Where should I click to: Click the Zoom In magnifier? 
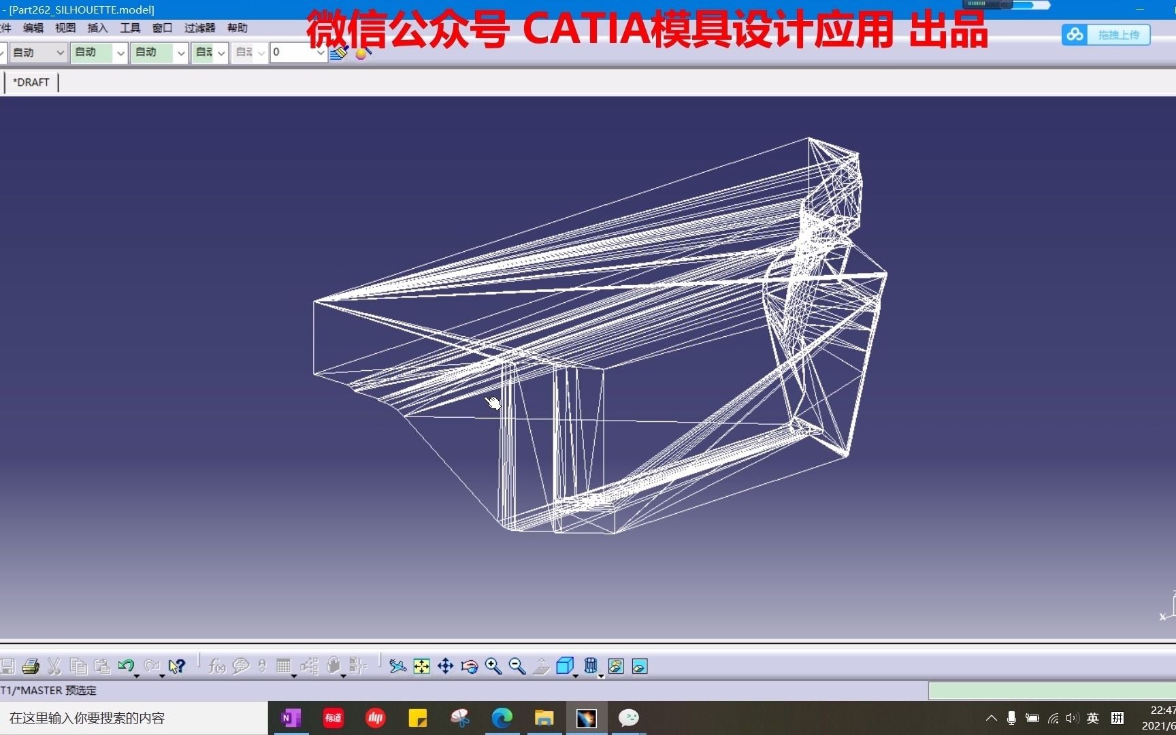[x=493, y=666]
